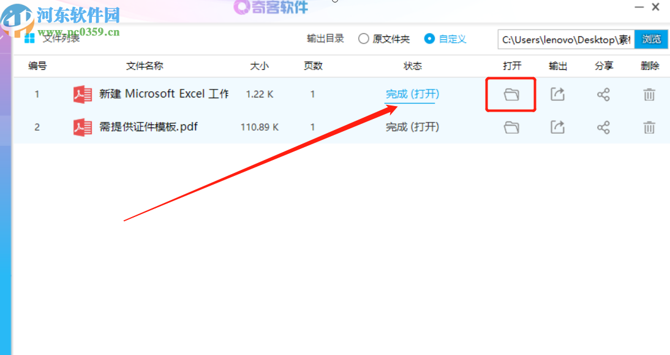Close the 奇客软件 window
The image size is (670, 355).
(x=655, y=7)
